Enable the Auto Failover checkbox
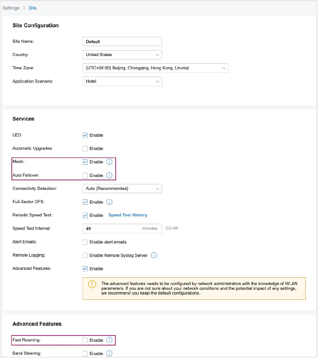The image size is (318, 358). point(85,175)
